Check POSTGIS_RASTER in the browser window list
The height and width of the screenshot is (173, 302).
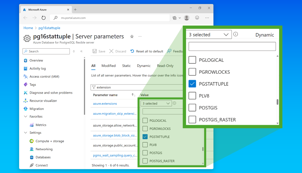pyautogui.click(x=145, y=161)
